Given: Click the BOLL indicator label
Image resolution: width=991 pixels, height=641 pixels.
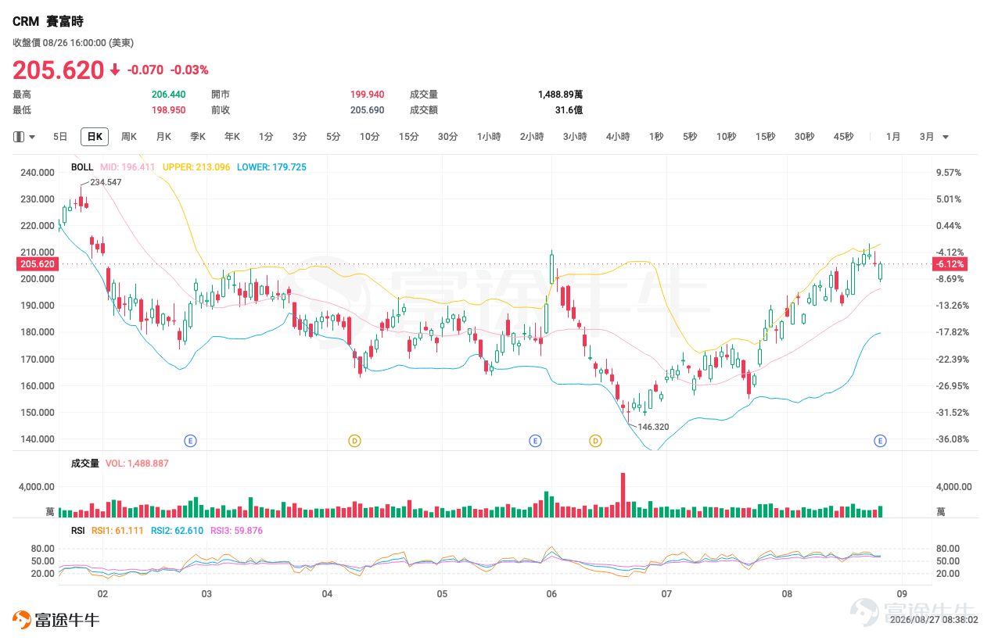Looking at the screenshot, I should tap(82, 167).
